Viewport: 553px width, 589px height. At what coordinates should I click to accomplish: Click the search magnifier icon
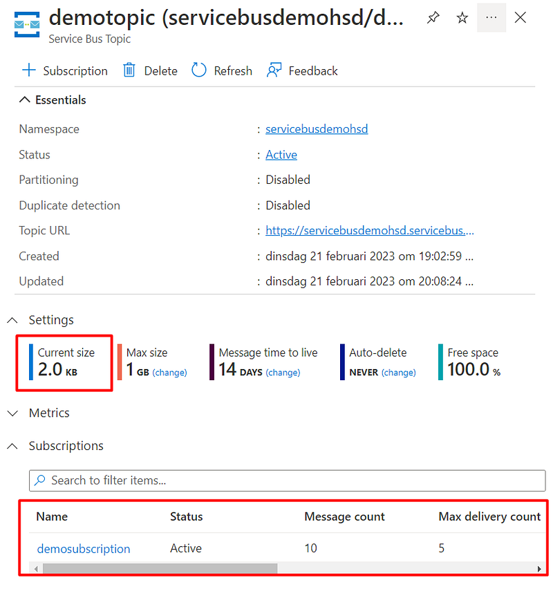(40, 480)
